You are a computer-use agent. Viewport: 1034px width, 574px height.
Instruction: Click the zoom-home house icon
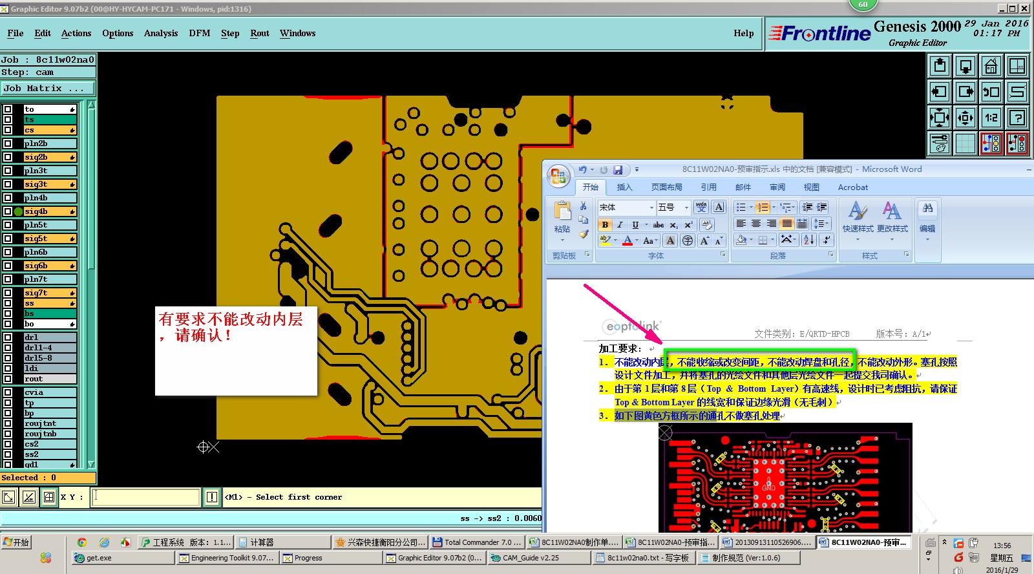(991, 66)
